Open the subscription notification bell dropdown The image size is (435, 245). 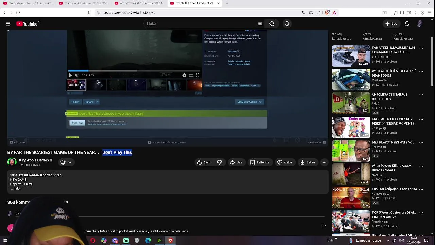pyautogui.click(x=66, y=162)
